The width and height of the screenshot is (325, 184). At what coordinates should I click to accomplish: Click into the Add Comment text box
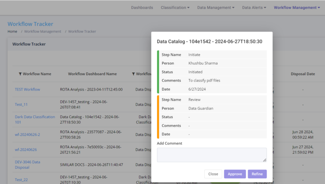(212, 155)
